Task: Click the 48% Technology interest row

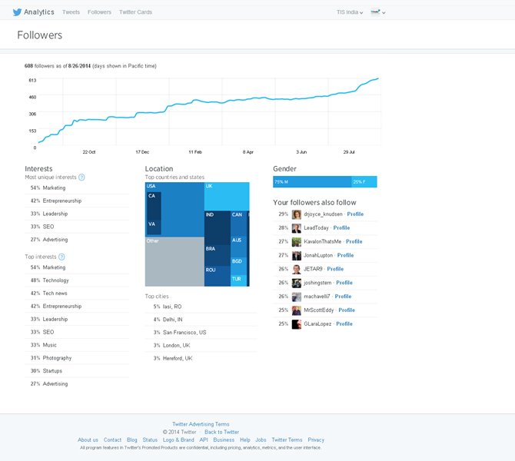Action: pyautogui.click(x=77, y=280)
